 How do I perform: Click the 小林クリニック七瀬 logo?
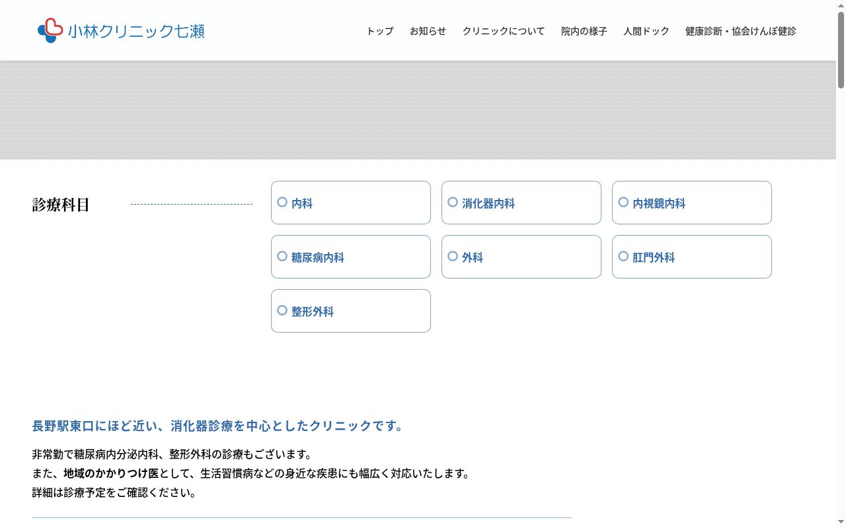coord(122,30)
